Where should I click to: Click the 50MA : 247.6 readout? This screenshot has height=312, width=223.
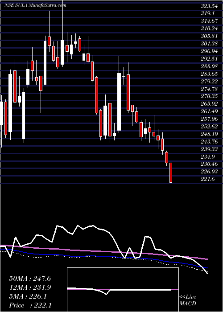(30, 279)
